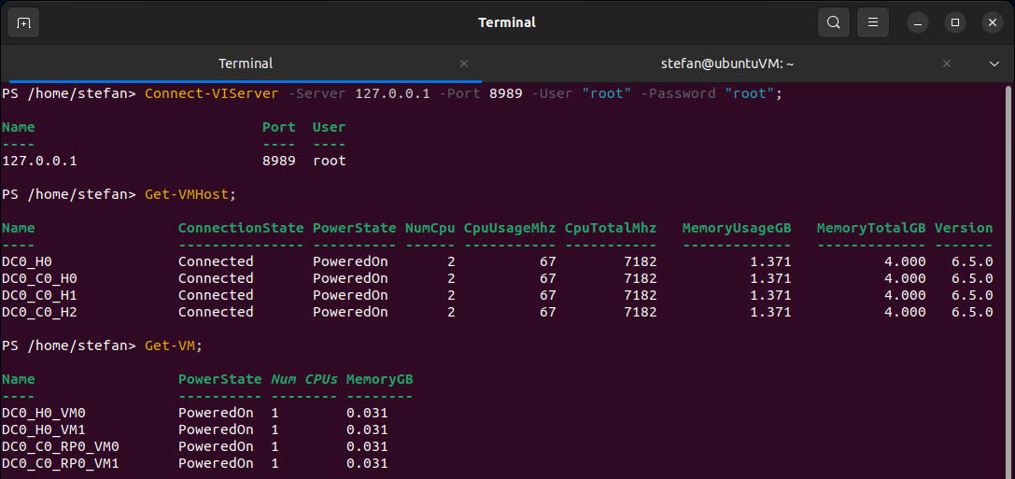This screenshot has height=479, width=1015.
Task: Select the DC0_C0_RP0_VM0 VM name
Action: pyautogui.click(x=61, y=446)
